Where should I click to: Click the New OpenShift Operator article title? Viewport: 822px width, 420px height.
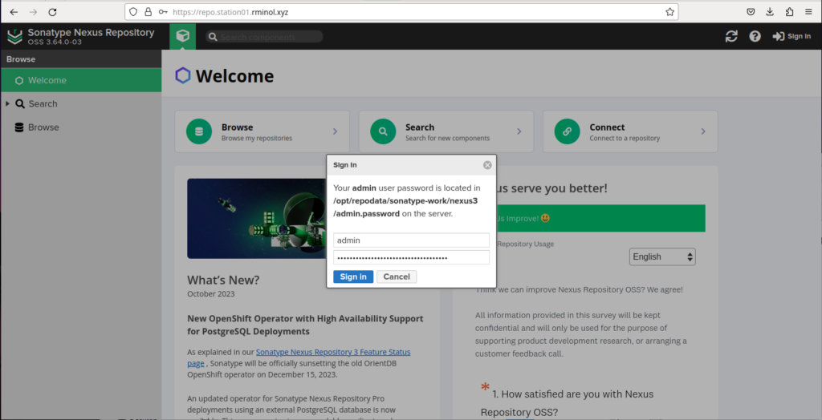click(305, 325)
